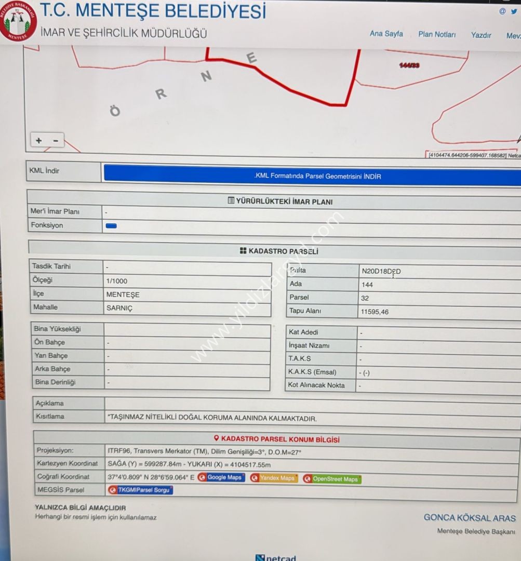The image size is (521, 561).
Task: Click the Menteşe Belediyesi logo
Action: 18,22
